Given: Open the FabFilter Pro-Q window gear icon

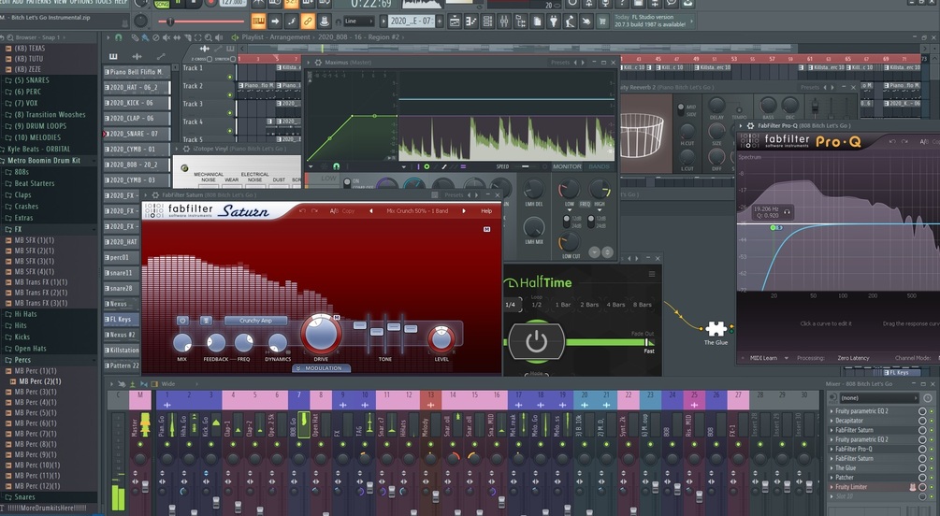Looking at the screenshot, I should pyautogui.click(x=750, y=126).
